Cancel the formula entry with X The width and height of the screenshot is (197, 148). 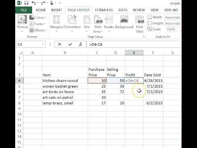click(x=60, y=44)
